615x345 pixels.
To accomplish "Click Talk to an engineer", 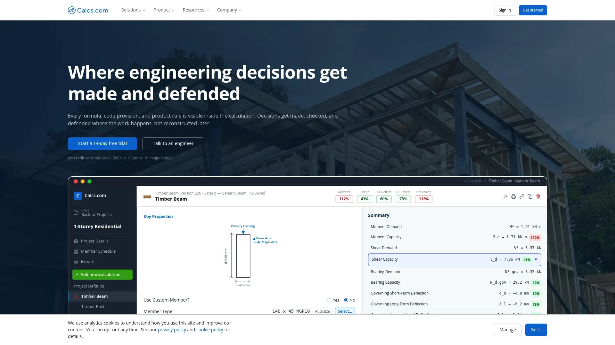I will coord(173,144).
